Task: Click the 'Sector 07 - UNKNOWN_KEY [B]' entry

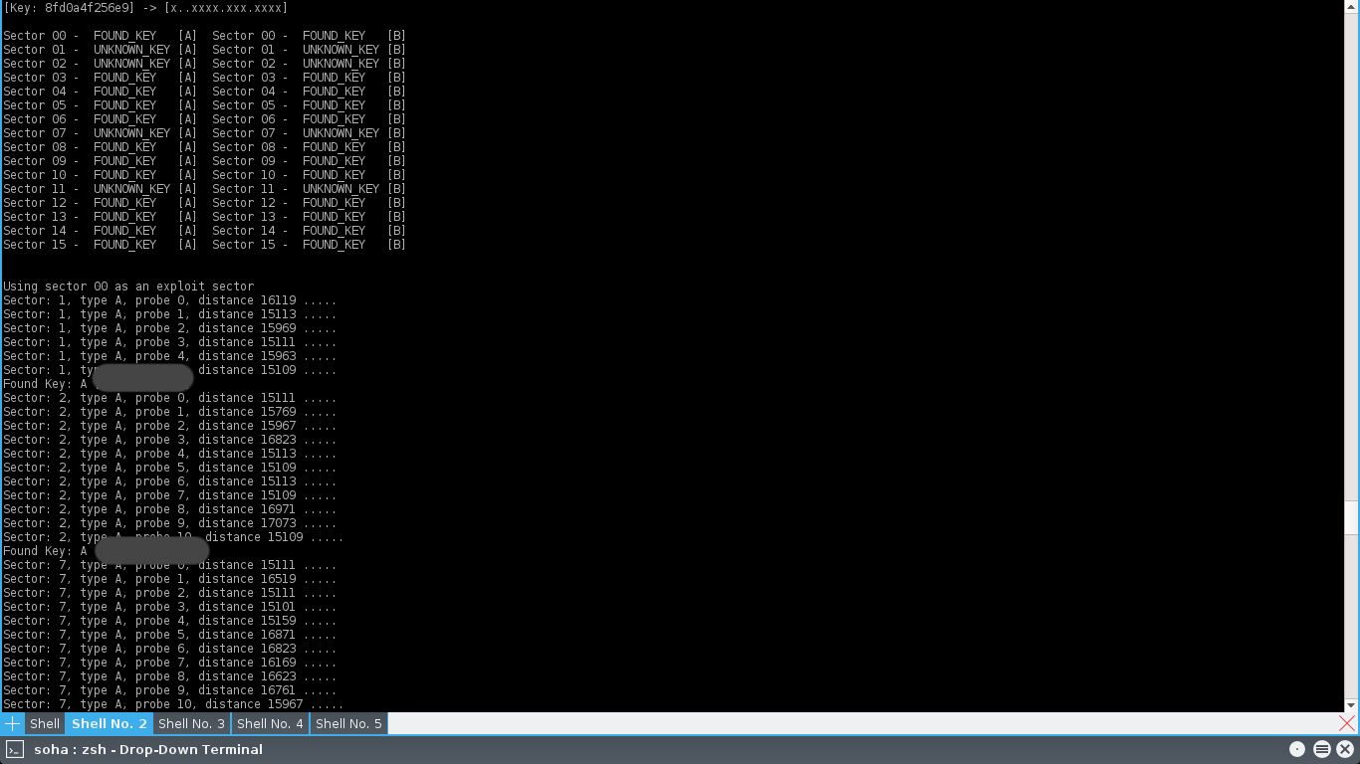Action: [309, 133]
